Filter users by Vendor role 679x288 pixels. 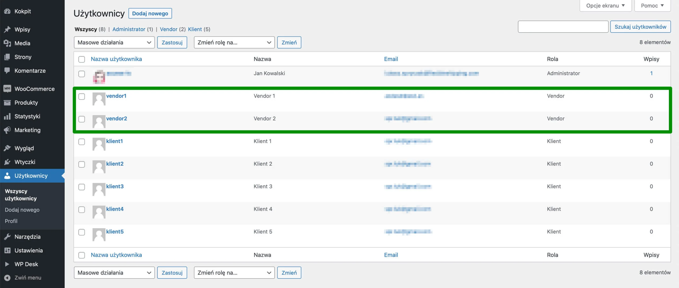click(168, 29)
